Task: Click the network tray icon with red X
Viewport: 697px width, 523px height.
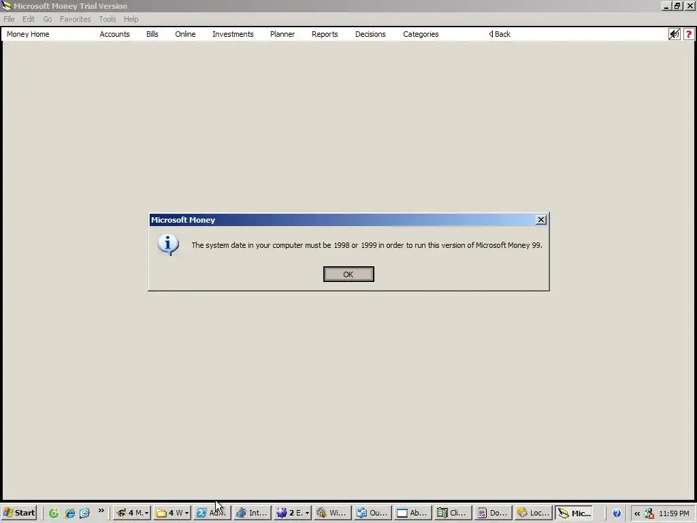Action: (649, 513)
